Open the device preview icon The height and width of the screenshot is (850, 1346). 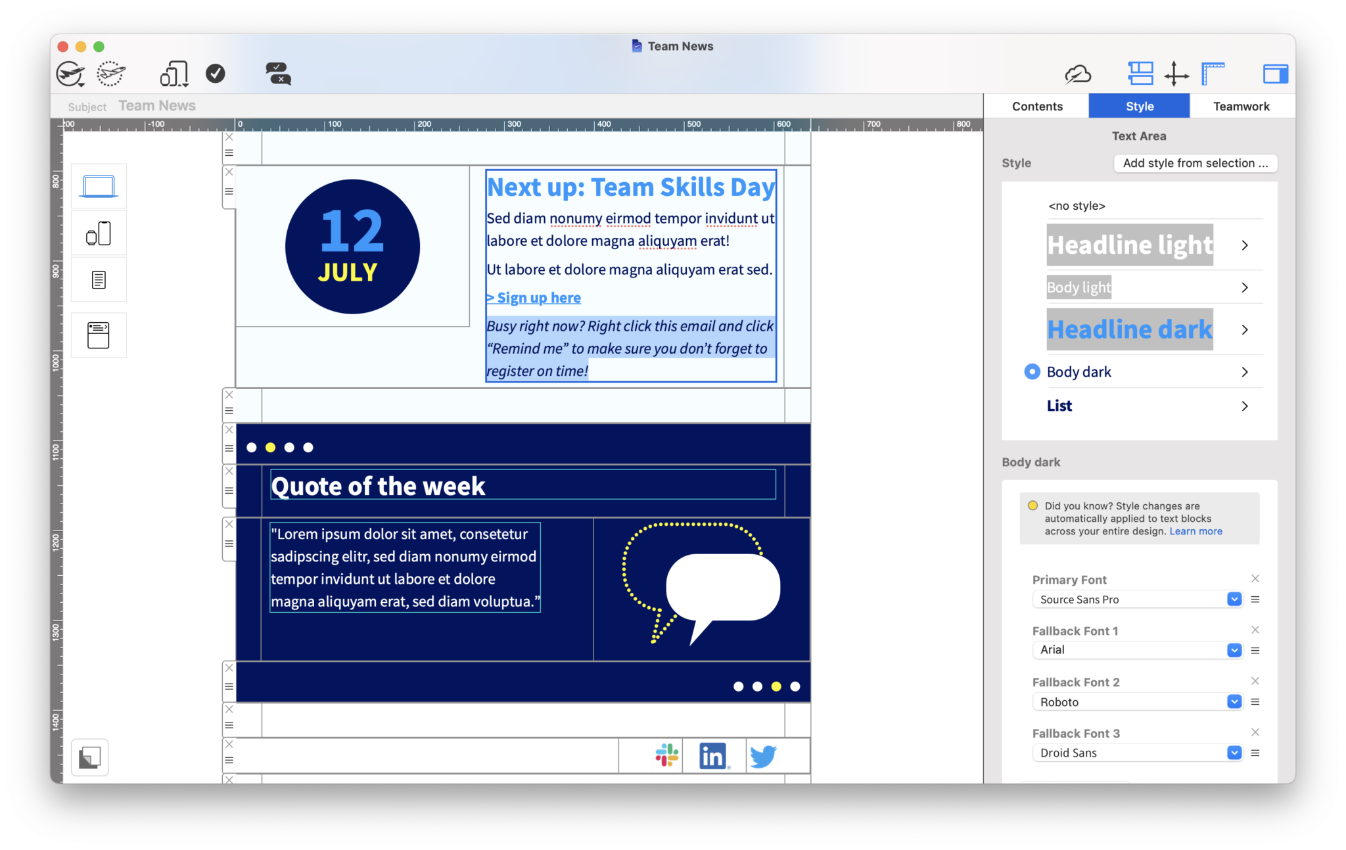tap(172, 73)
